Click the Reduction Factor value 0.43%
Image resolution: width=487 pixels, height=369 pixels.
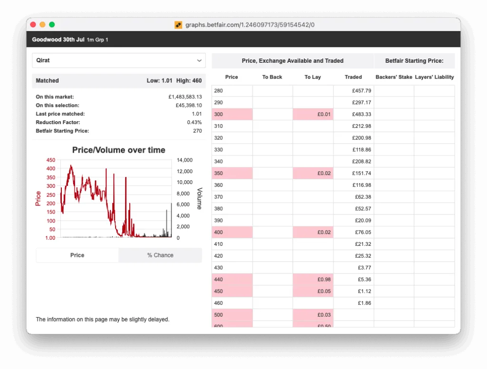195,122
